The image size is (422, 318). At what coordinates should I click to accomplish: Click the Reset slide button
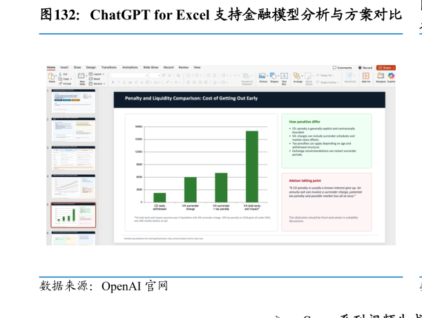[x=95, y=79]
